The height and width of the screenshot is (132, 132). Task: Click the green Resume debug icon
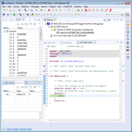click(x=41, y=10)
